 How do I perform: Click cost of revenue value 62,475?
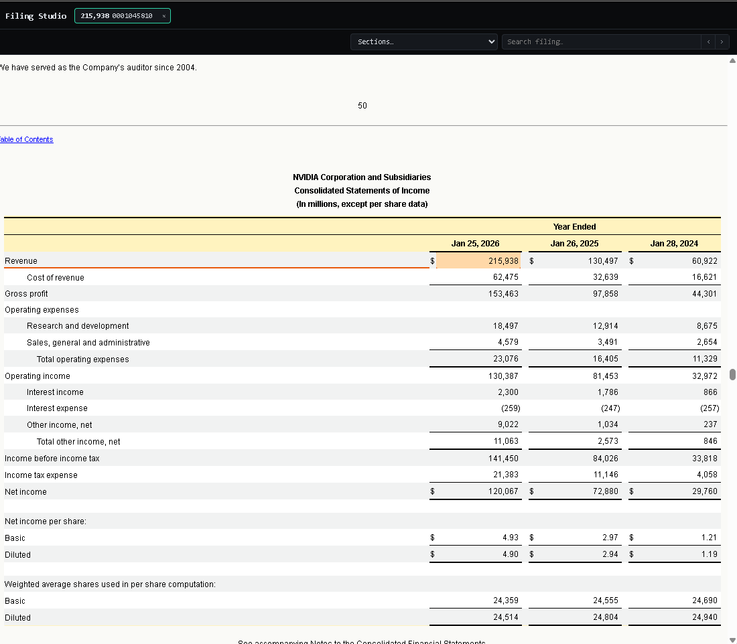(505, 277)
